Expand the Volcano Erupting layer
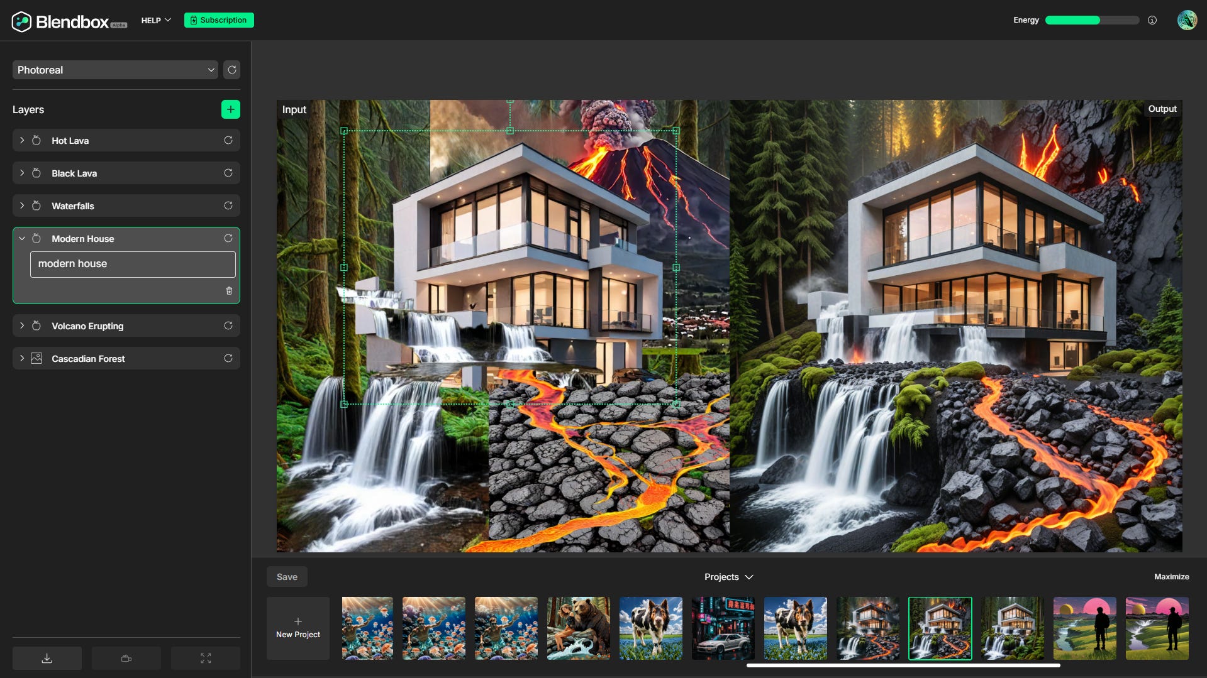 pyautogui.click(x=22, y=325)
